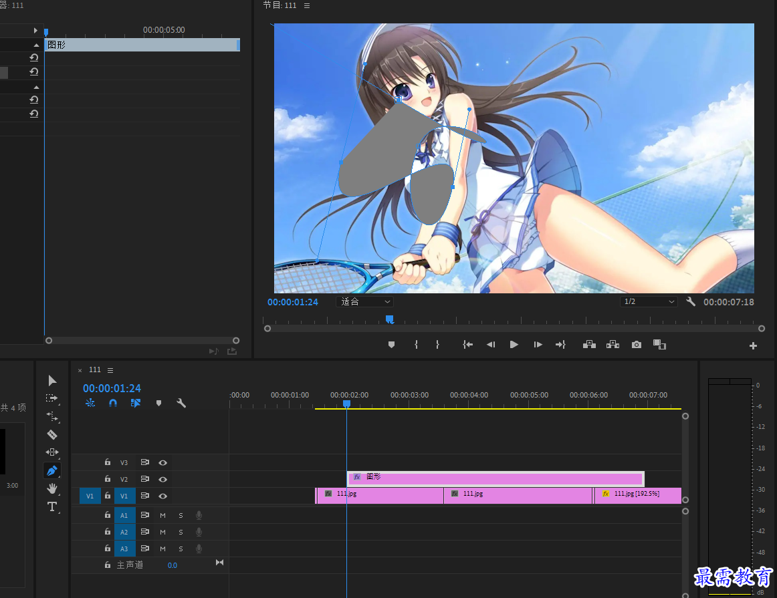The height and width of the screenshot is (598, 777).
Task: Close the 111 timeline tab
Action: click(x=80, y=370)
